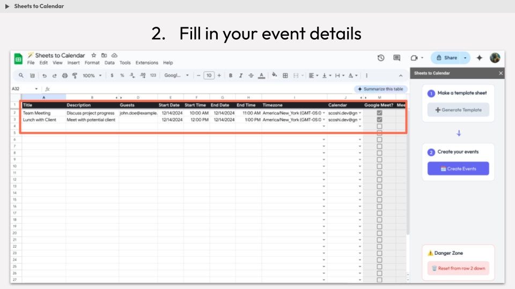Open the zoom 100% dropdown
This screenshot has height=289, width=515.
click(x=92, y=75)
